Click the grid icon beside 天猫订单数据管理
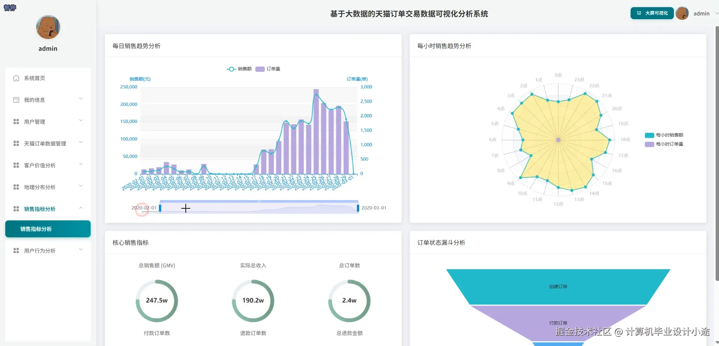 click(16, 144)
